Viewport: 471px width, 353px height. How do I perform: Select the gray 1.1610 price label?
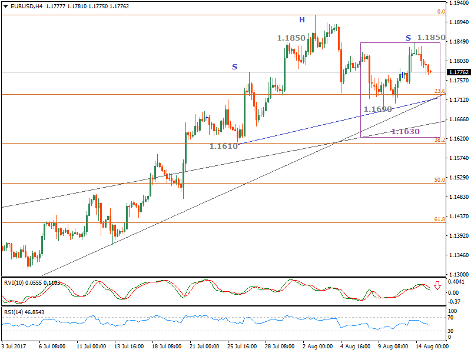pyautogui.click(x=224, y=146)
